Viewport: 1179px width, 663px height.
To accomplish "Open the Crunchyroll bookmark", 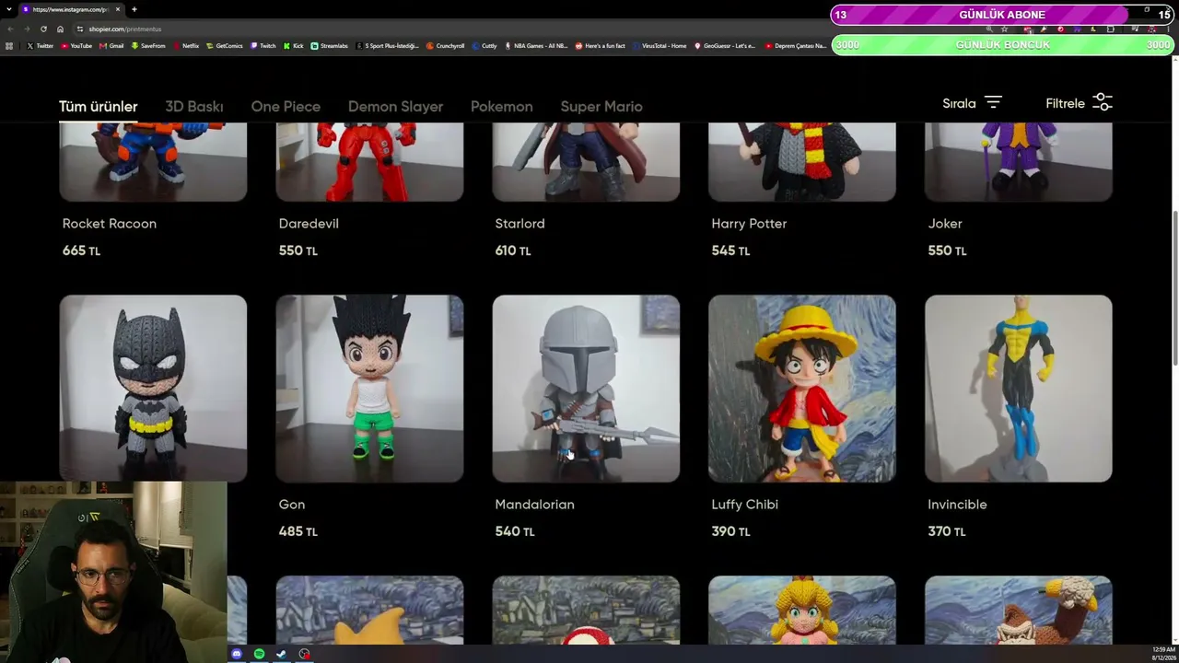I will pos(446,46).
